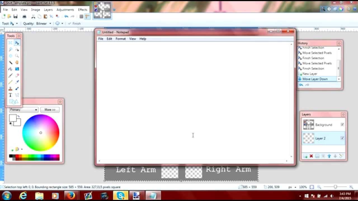Image resolution: width=358 pixels, height=201 pixels.
Task: Open Notepad Help menu
Action: [x=143, y=39]
